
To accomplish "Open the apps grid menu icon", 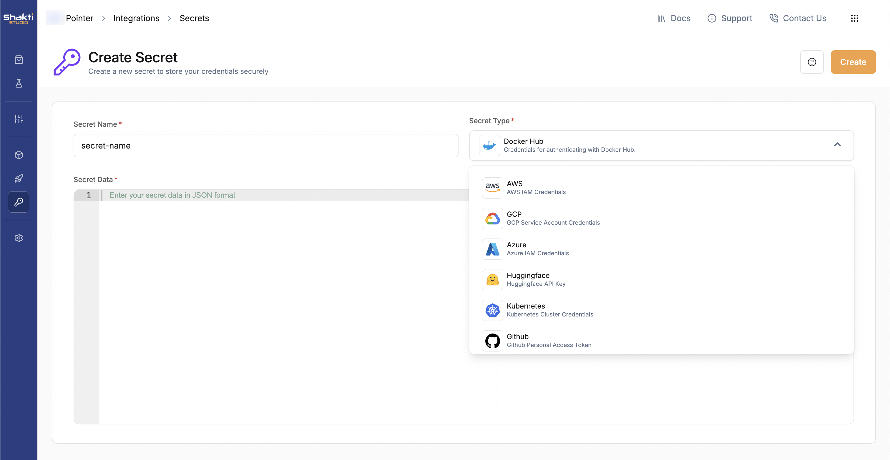I will [x=854, y=18].
